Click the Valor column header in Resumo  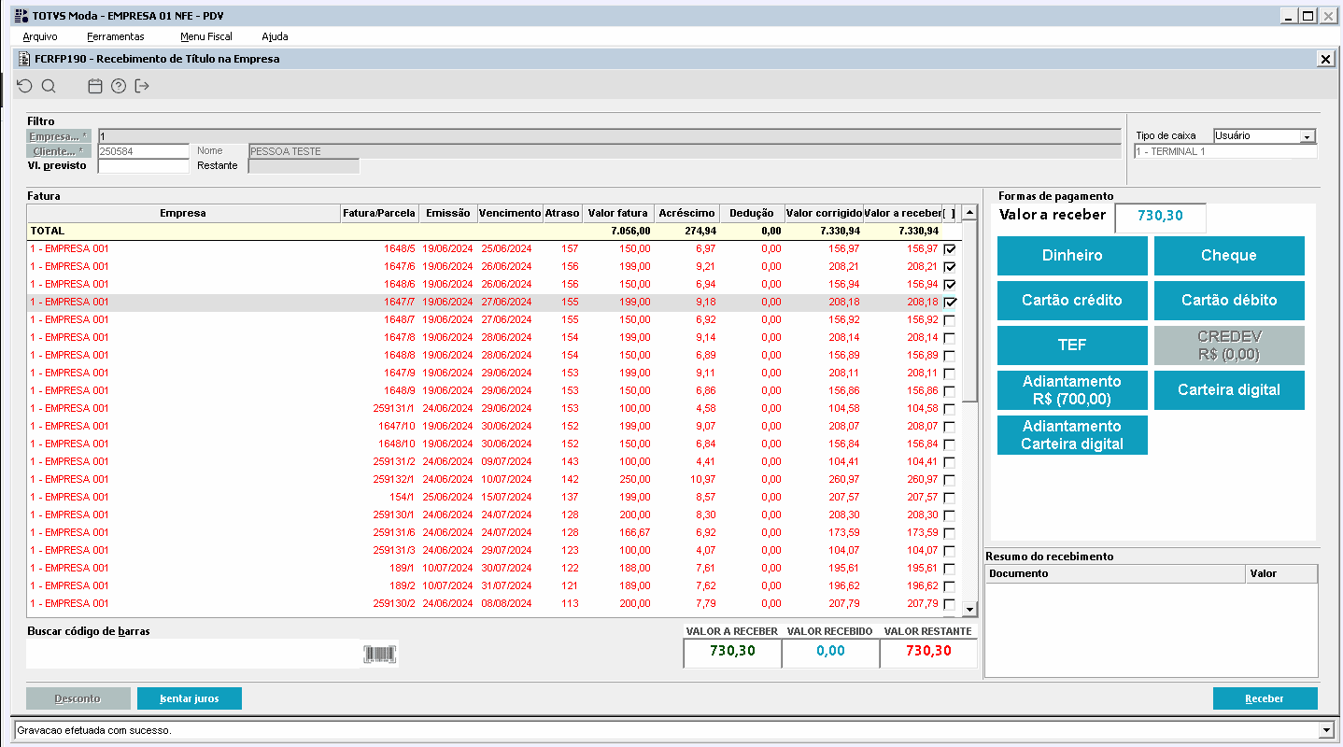pos(1281,574)
